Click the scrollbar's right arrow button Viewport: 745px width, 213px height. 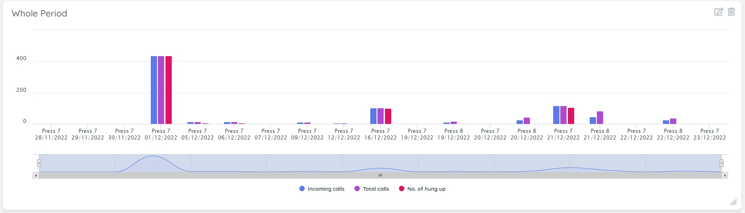[x=725, y=176]
